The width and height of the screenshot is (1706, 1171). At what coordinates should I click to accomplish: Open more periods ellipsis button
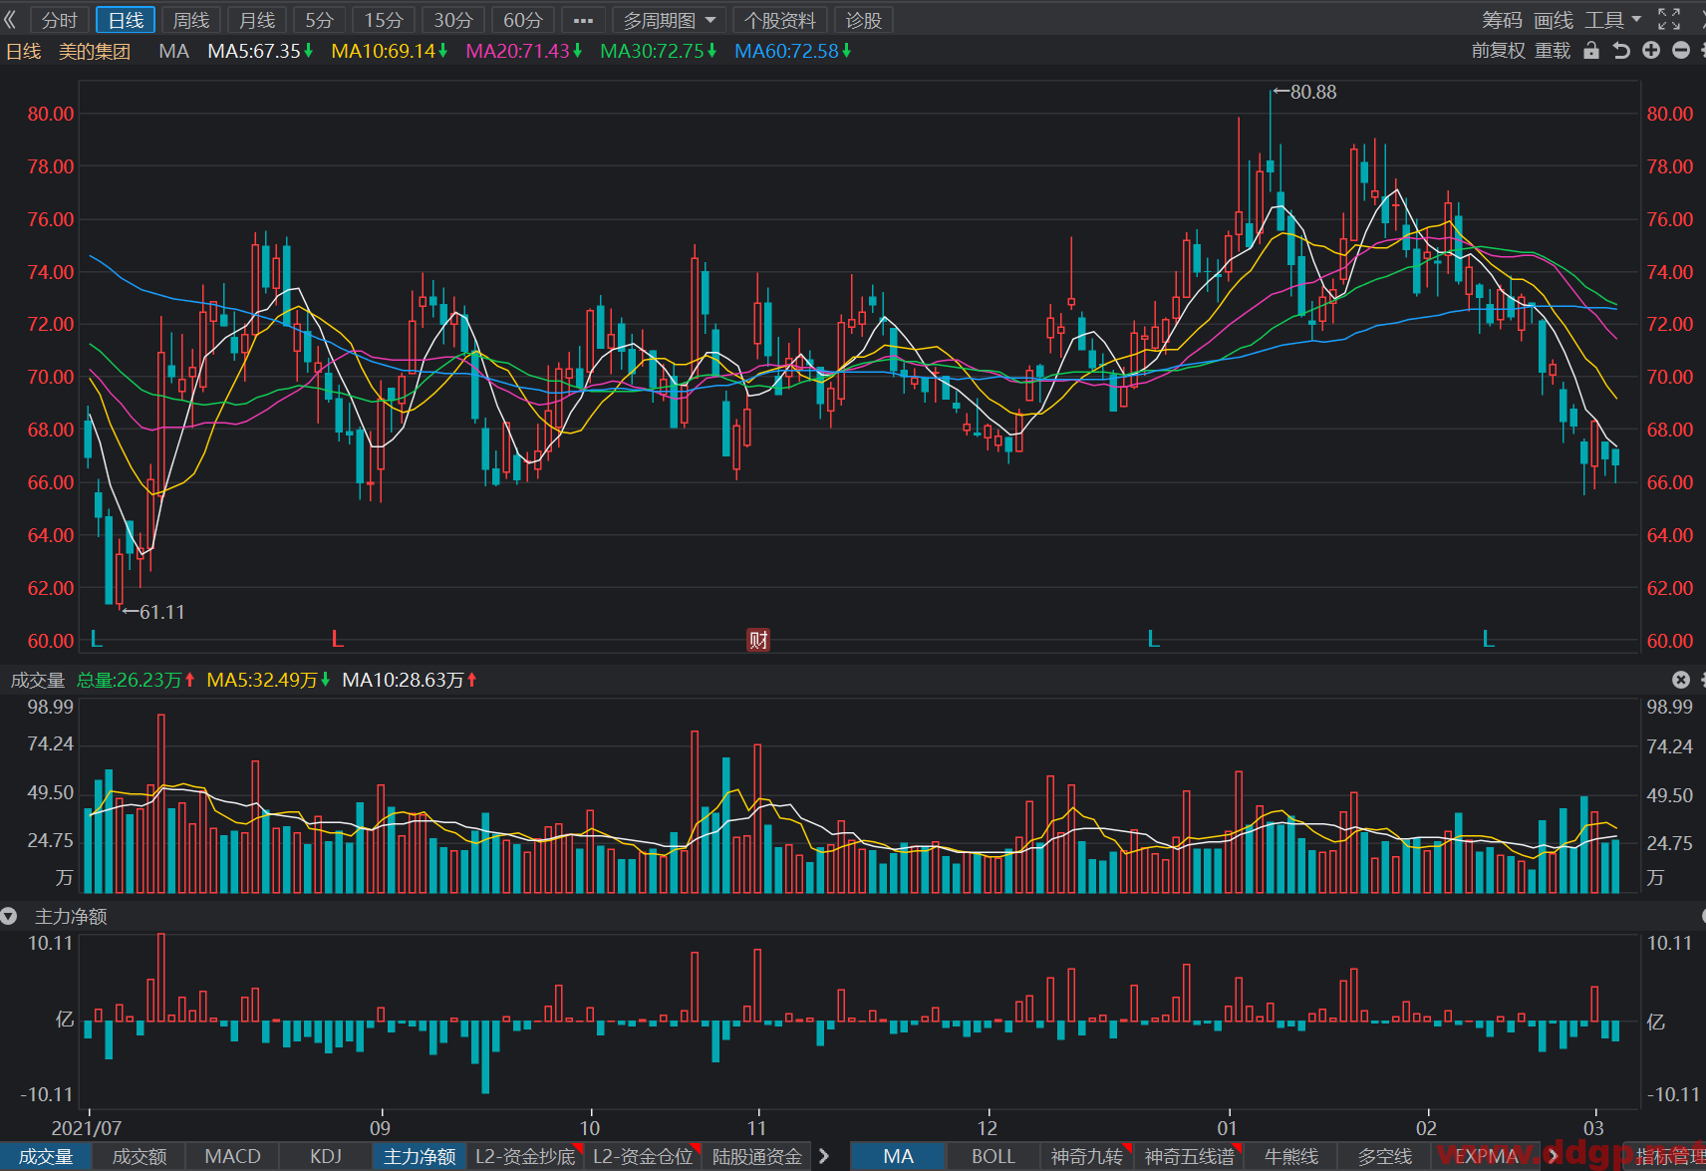click(x=584, y=20)
